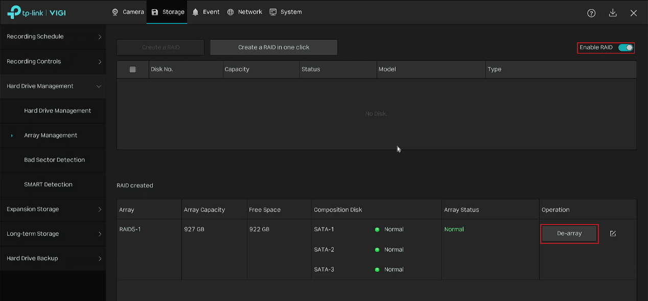Click De-array for RAID5-1
This screenshot has height=301, width=648.
coord(569,234)
